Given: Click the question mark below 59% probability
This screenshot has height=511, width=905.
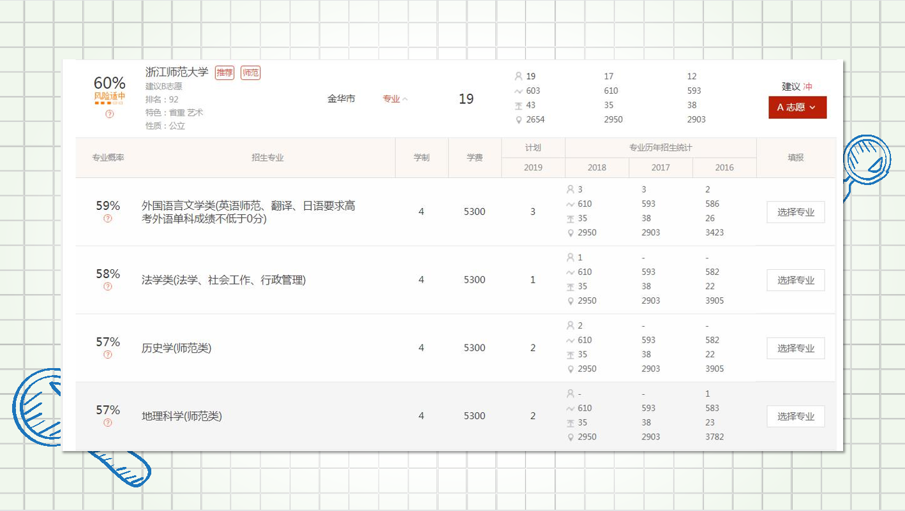Looking at the screenshot, I should 108,218.
